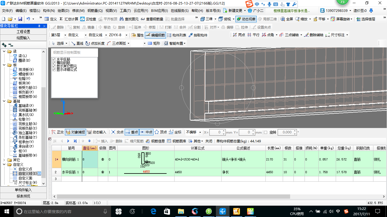Open the 帮助(H) menu
Screen dimensions: 387x217
[x=197, y=11]
